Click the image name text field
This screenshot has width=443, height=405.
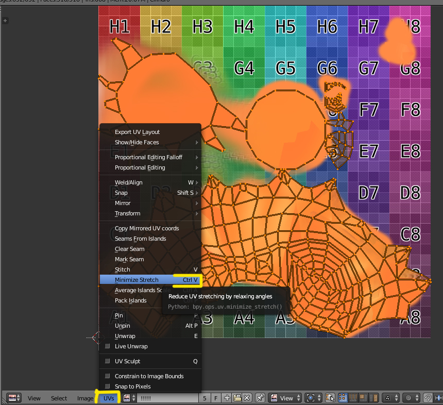(167, 398)
